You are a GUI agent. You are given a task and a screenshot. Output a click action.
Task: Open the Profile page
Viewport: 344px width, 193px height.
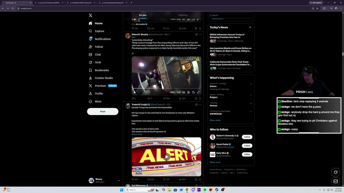[x=96, y=94]
